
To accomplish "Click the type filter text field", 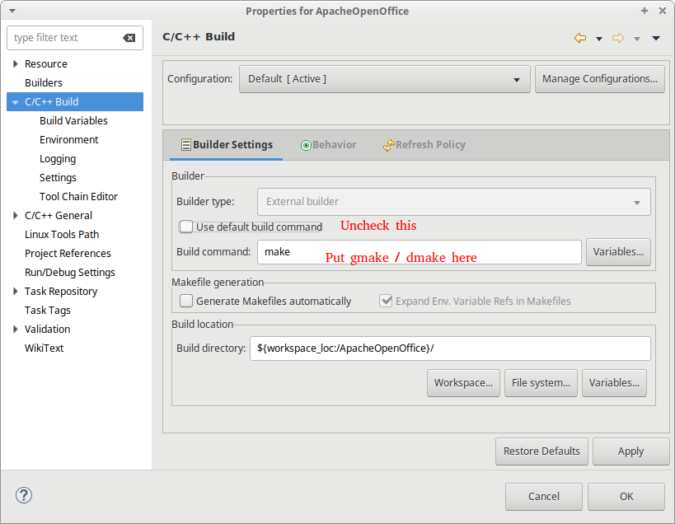I will [x=75, y=38].
